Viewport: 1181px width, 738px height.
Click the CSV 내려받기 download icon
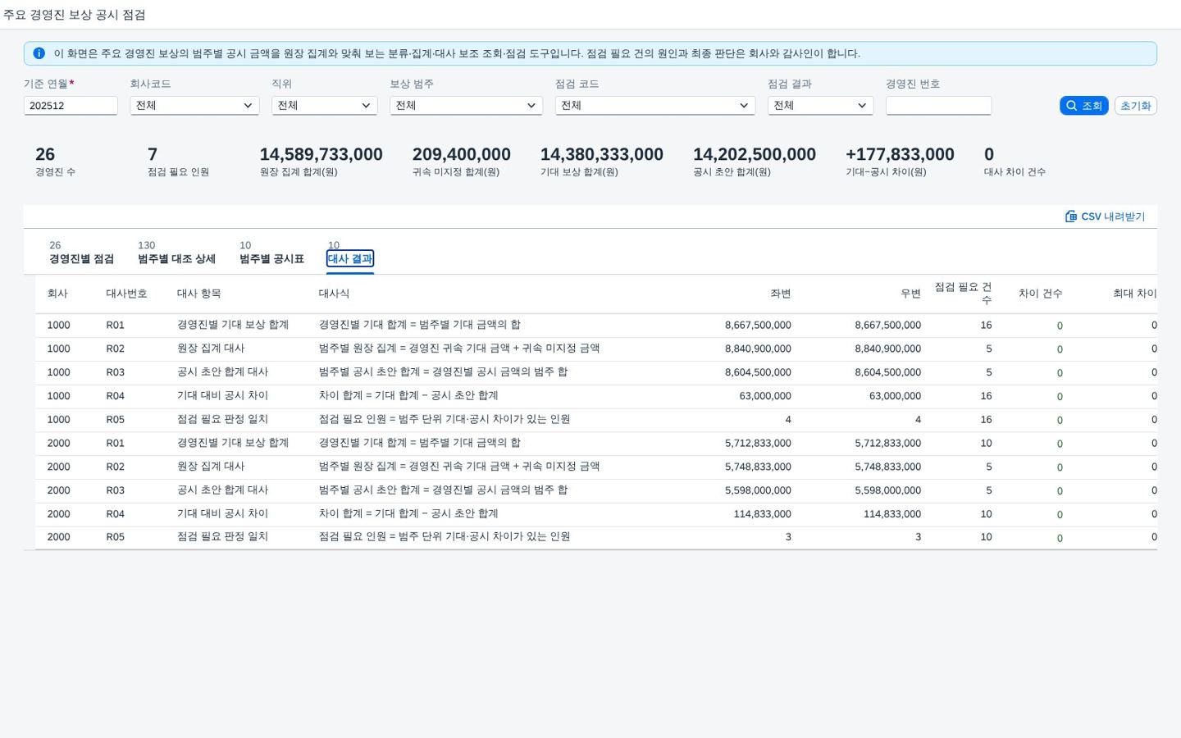[1070, 216]
